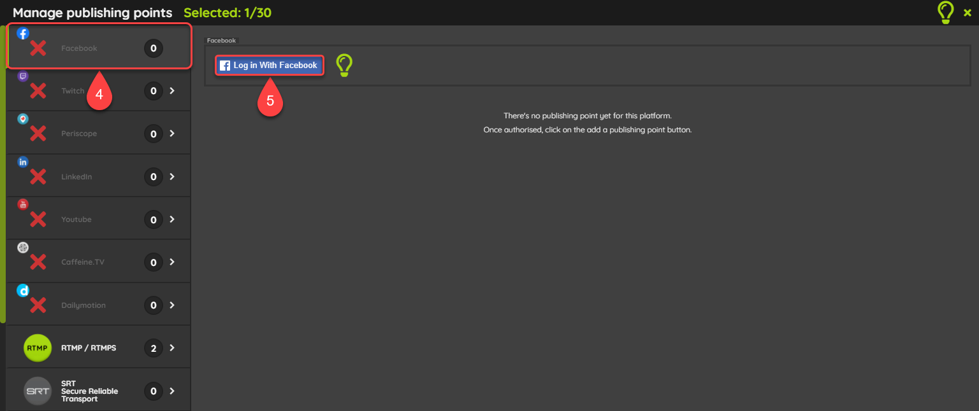
Task: Click the 'Manage publishing points' title
Action: pos(92,13)
